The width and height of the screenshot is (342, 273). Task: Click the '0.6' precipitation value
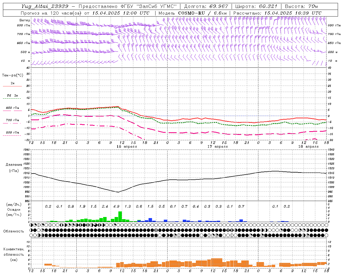tap(139, 207)
